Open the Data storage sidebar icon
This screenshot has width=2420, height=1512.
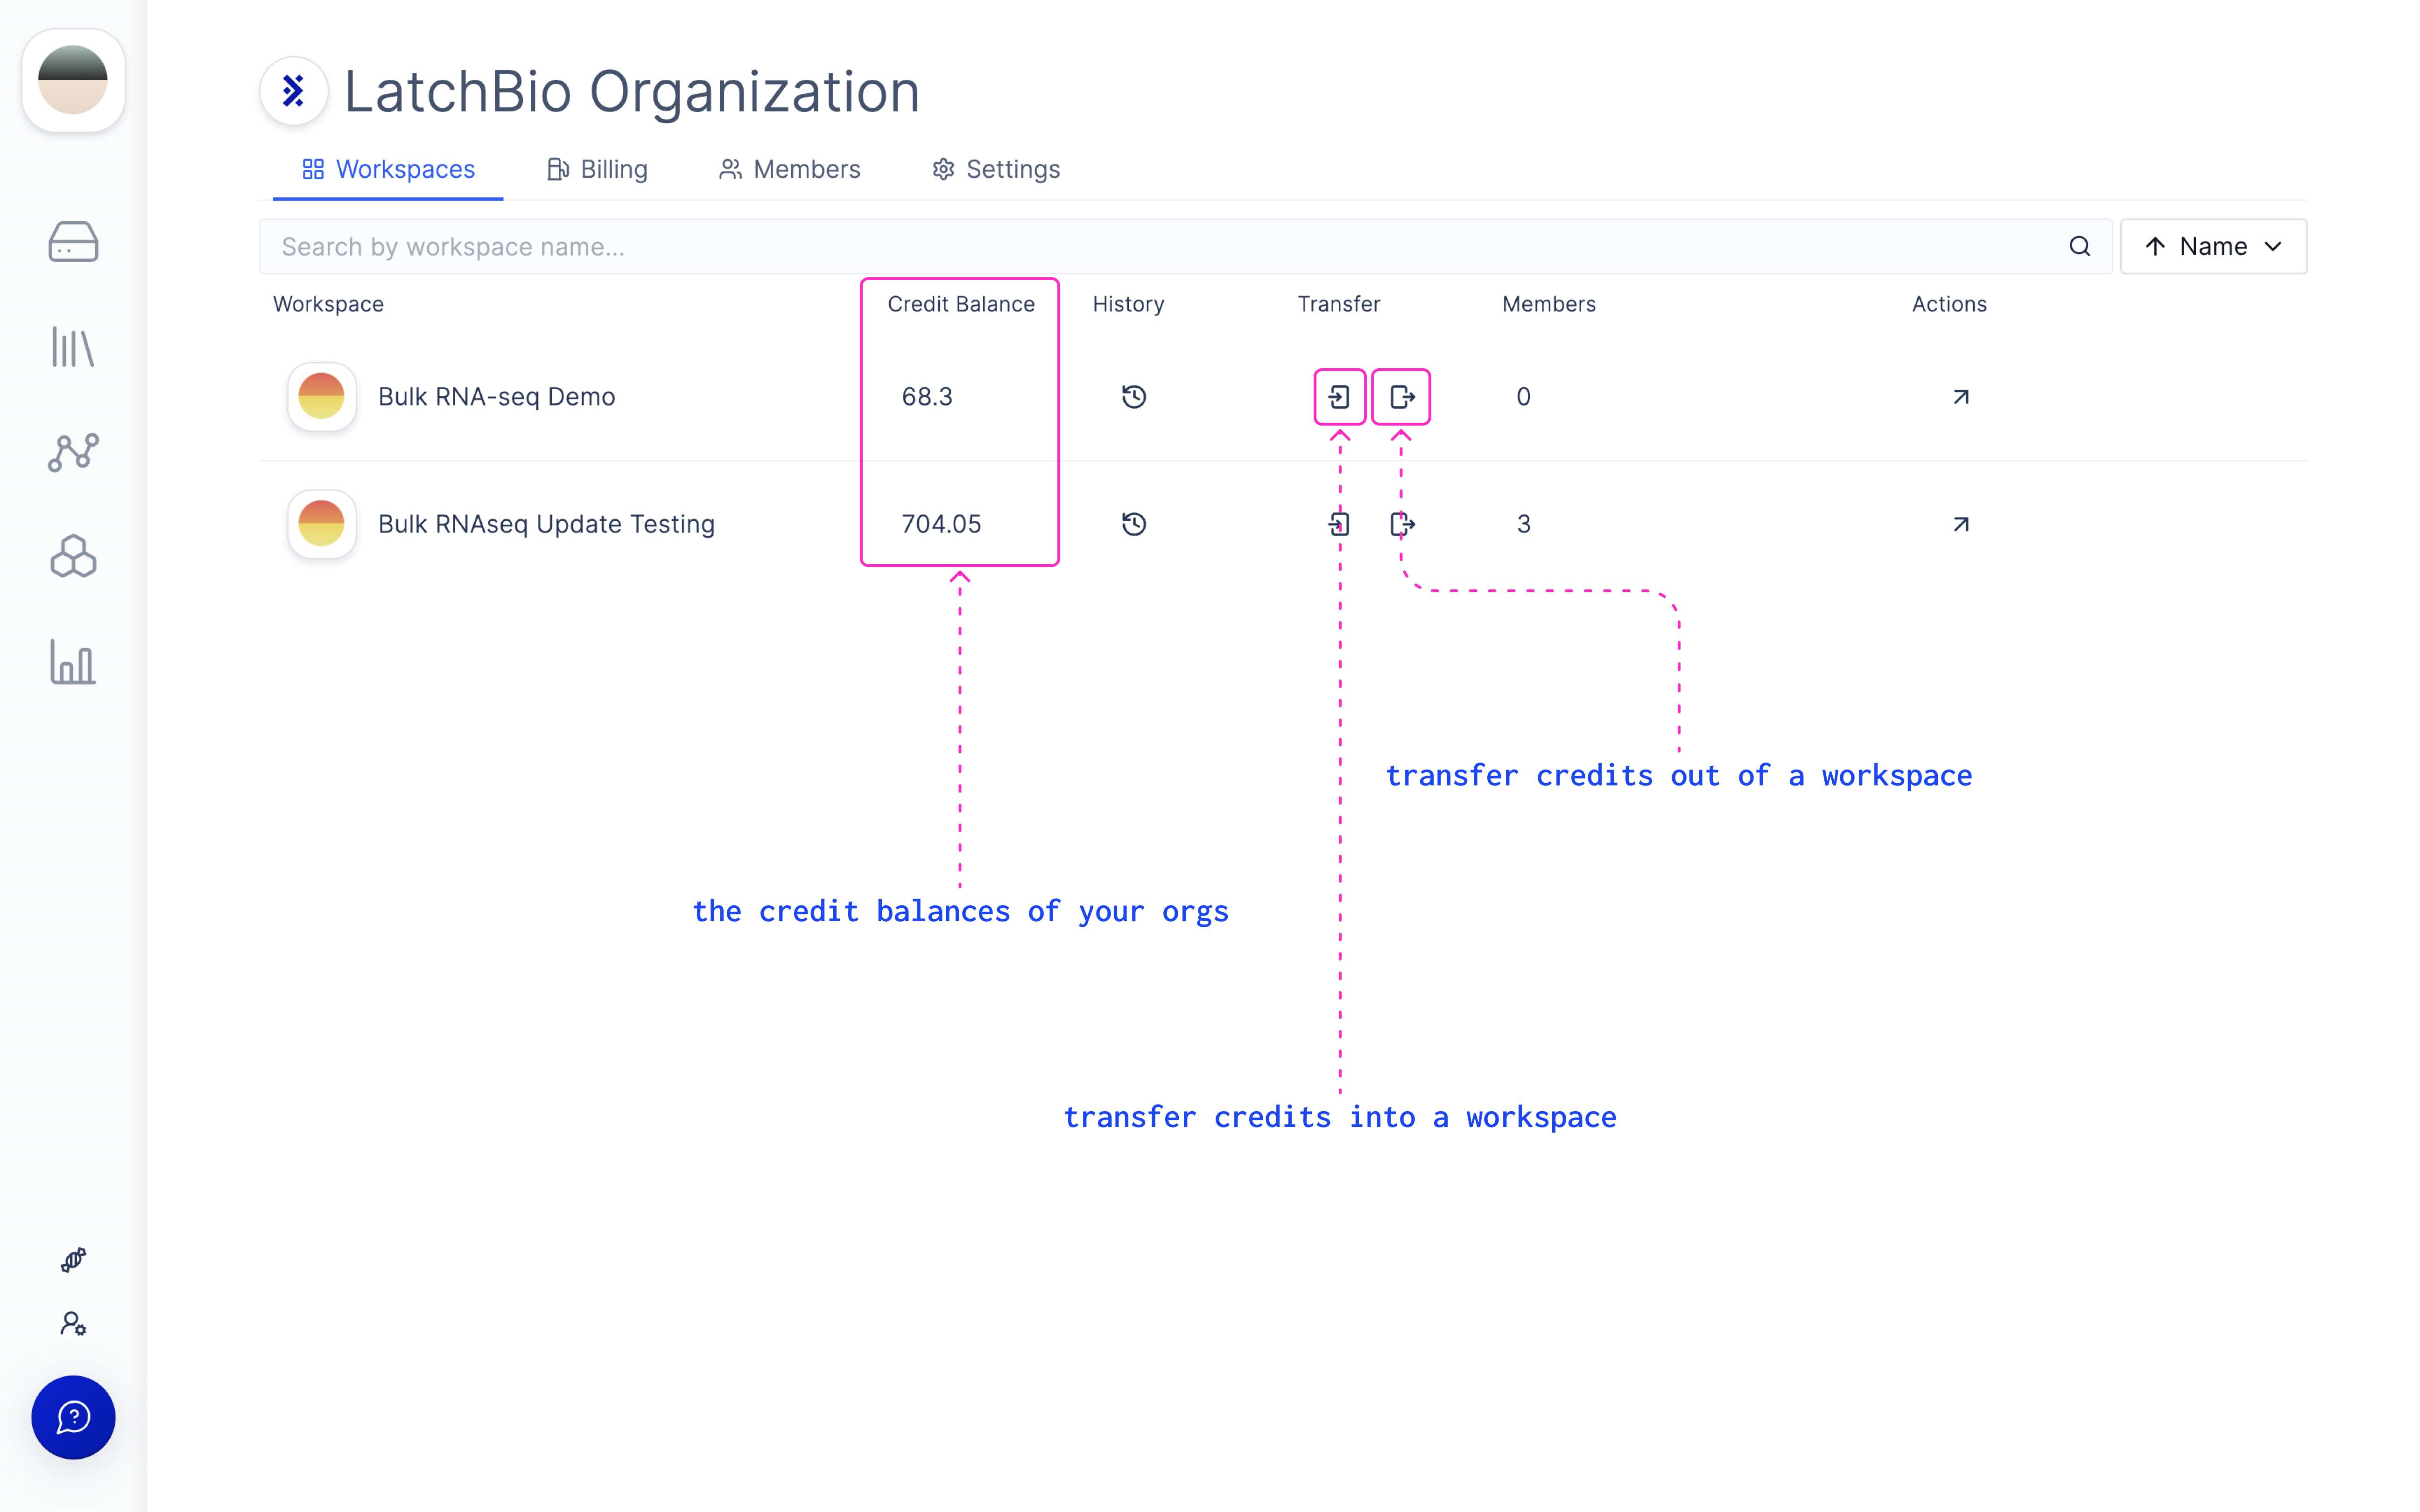[73, 242]
